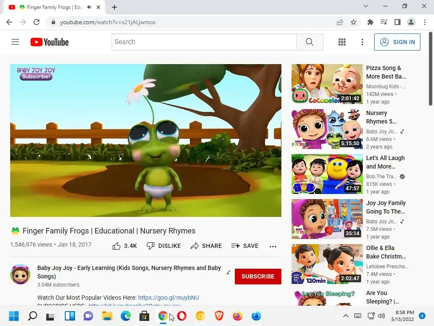The width and height of the screenshot is (434, 326).
Task: Click the magnifier search button
Action: coord(310,42)
